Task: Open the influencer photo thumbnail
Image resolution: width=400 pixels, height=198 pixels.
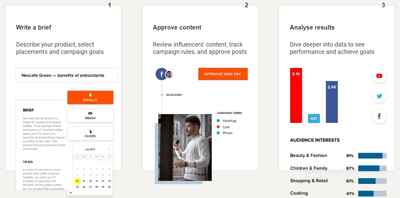Action: [185, 148]
